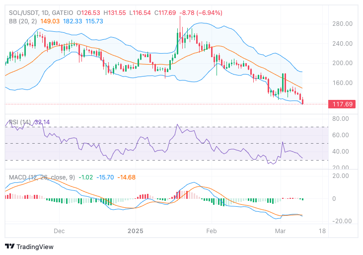
Task: Click the 18 date label on time axis
Action: coord(322,231)
